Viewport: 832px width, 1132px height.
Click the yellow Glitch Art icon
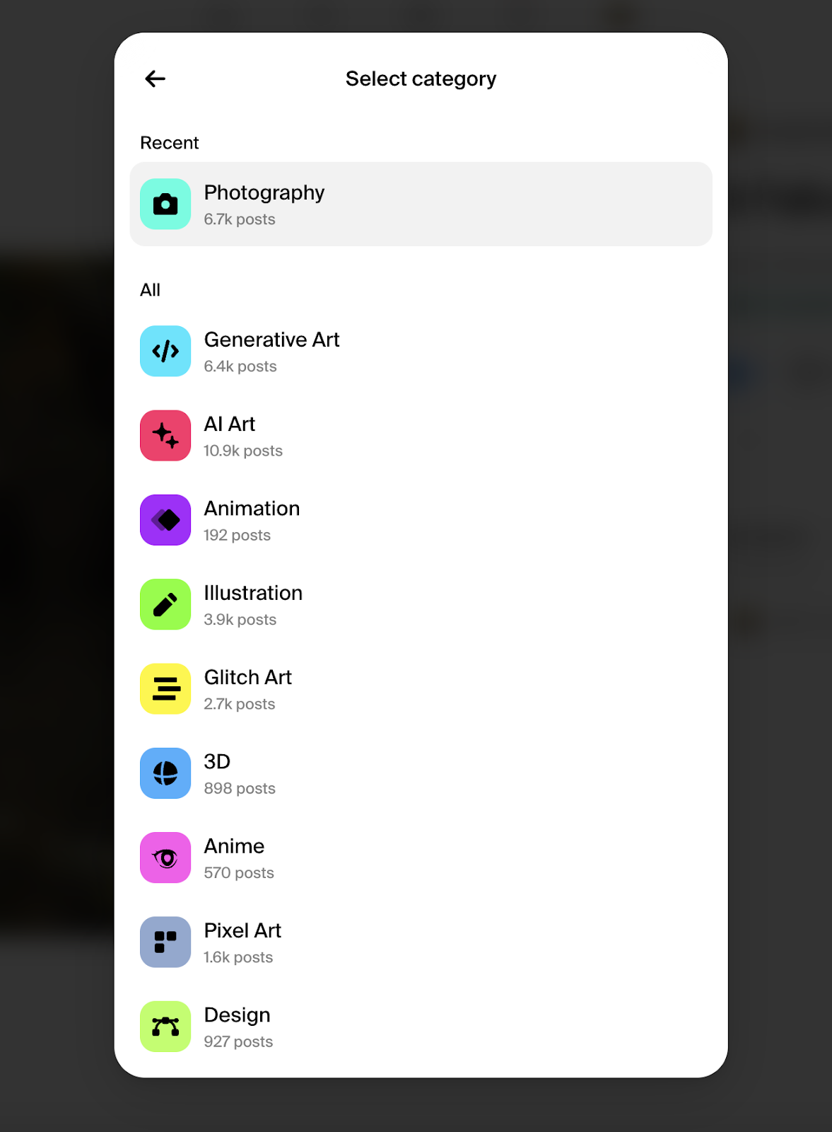pos(165,689)
